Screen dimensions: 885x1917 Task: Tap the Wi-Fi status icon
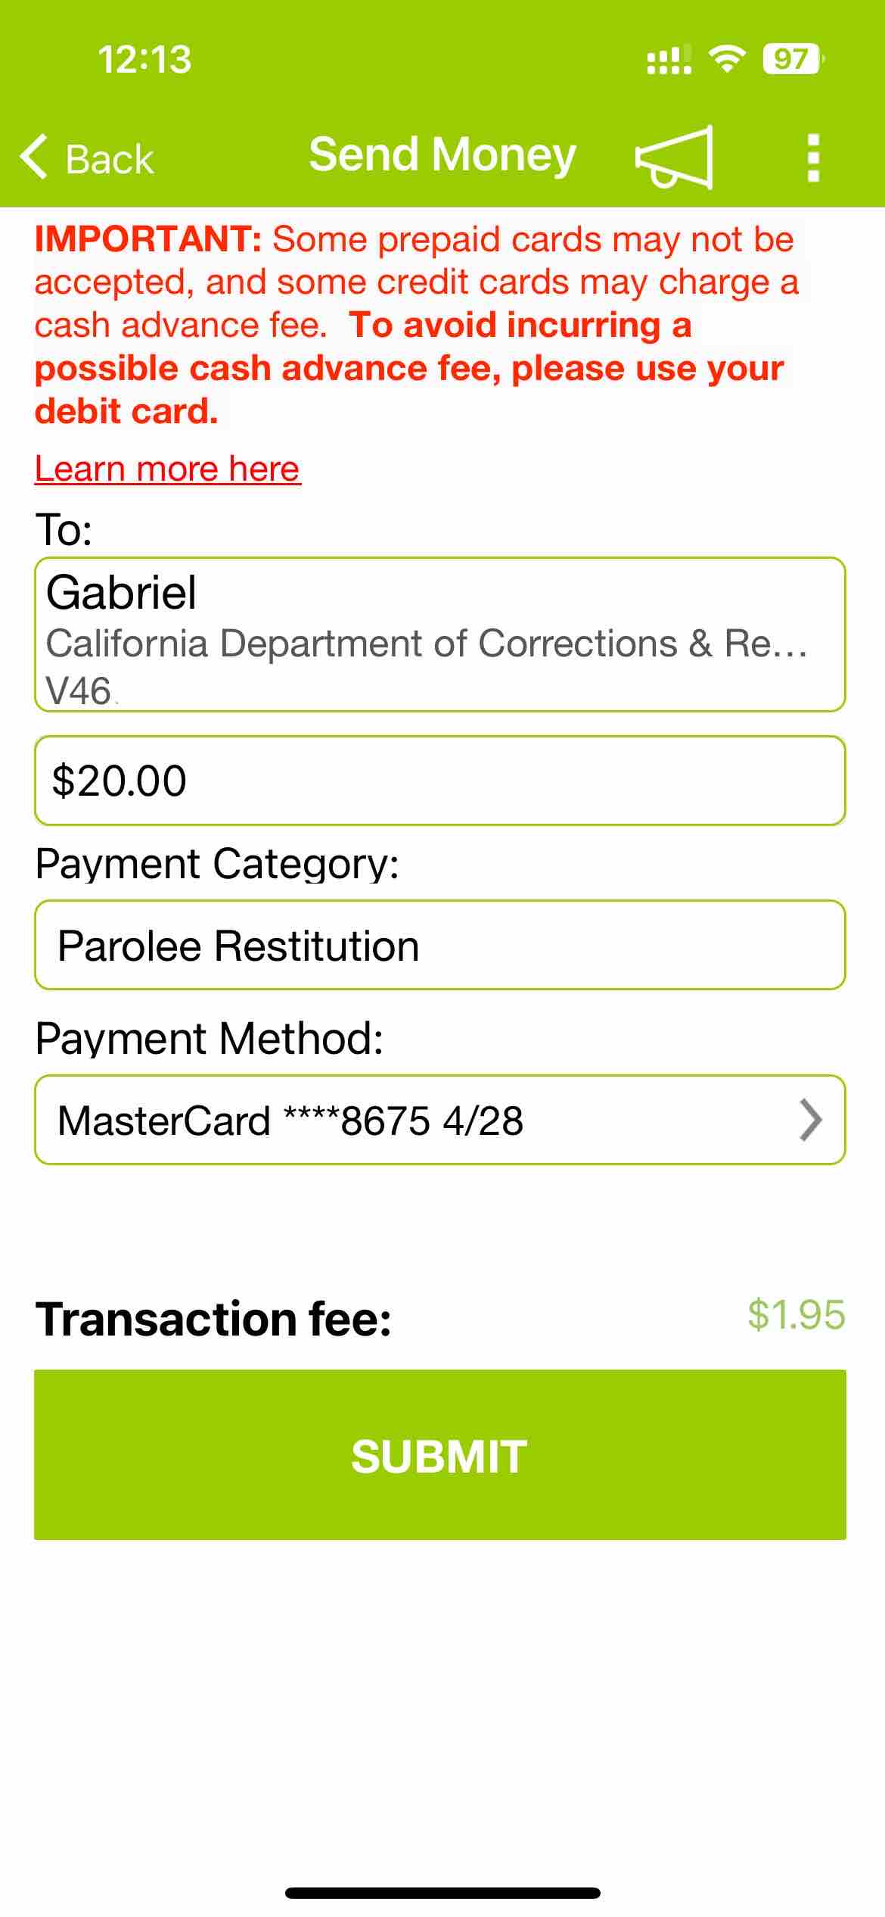point(726,59)
